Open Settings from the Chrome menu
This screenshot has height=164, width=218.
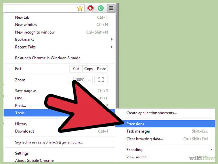click(x=60, y=153)
